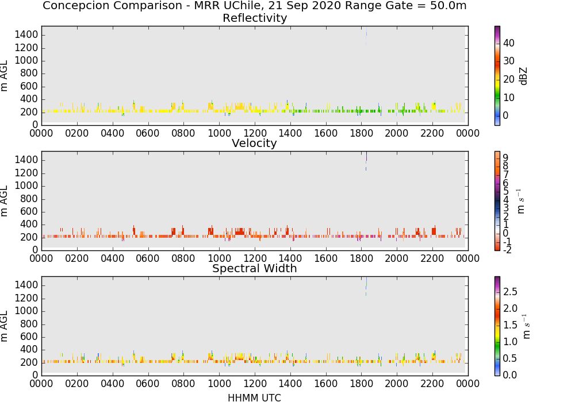Click the 1400 altitude label on Reflectivity axis
Viewport: 575px width, 402px height.
(x=26, y=35)
